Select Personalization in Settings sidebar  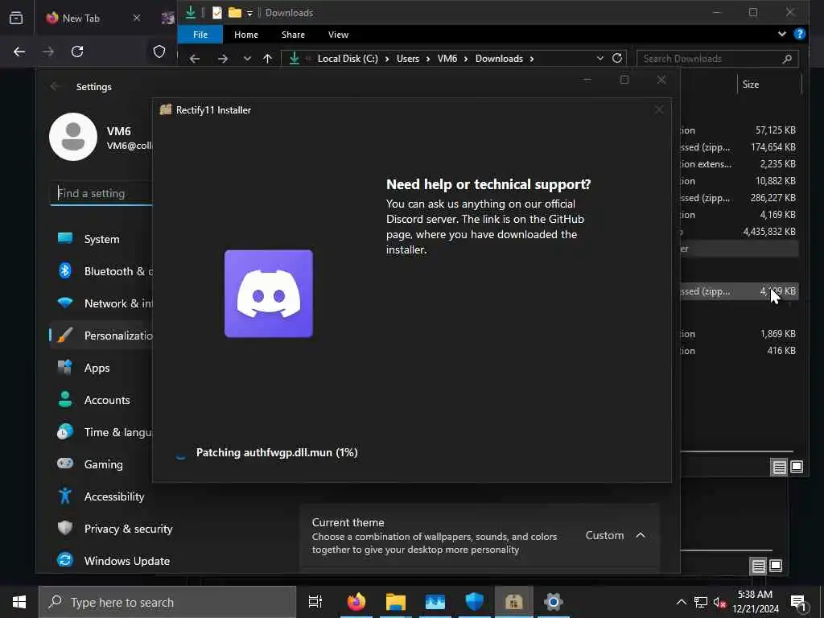[101, 336]
